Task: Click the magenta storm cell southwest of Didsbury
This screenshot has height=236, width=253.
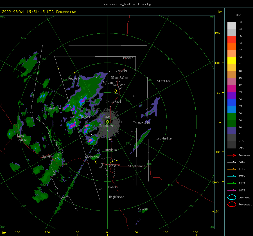Action: tap(87, 127)
